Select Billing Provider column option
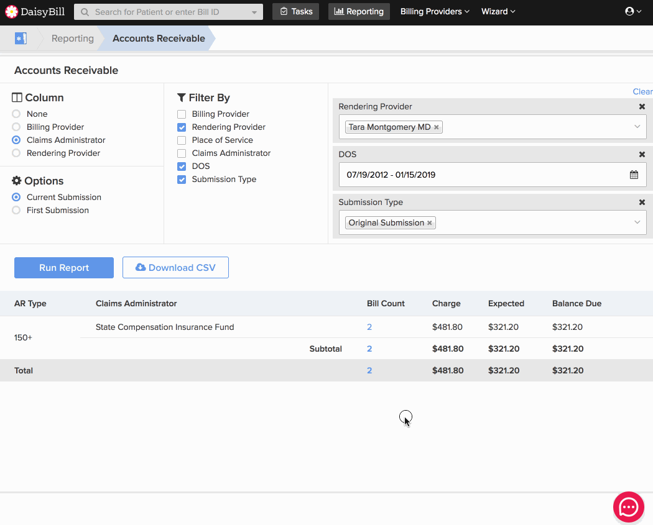The height and width of the screenshot is (525, 653). [x=16, y=127]
